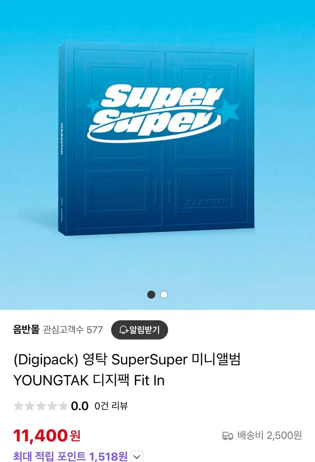The image size is (315, 462).
Task: Tap the 관심고객수 577 follower count
Action: tap(73, 330)
